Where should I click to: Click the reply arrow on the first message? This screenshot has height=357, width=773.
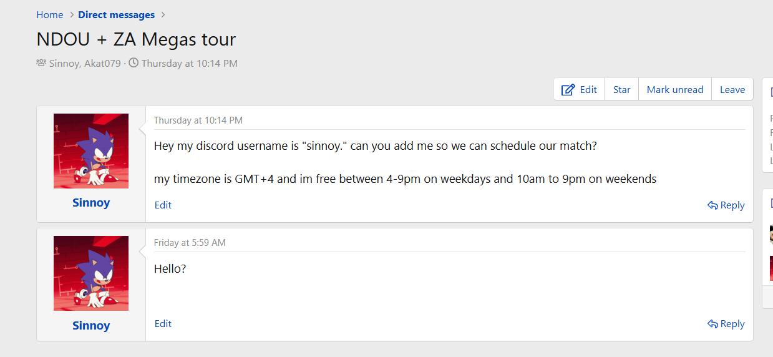coord(712,205)
